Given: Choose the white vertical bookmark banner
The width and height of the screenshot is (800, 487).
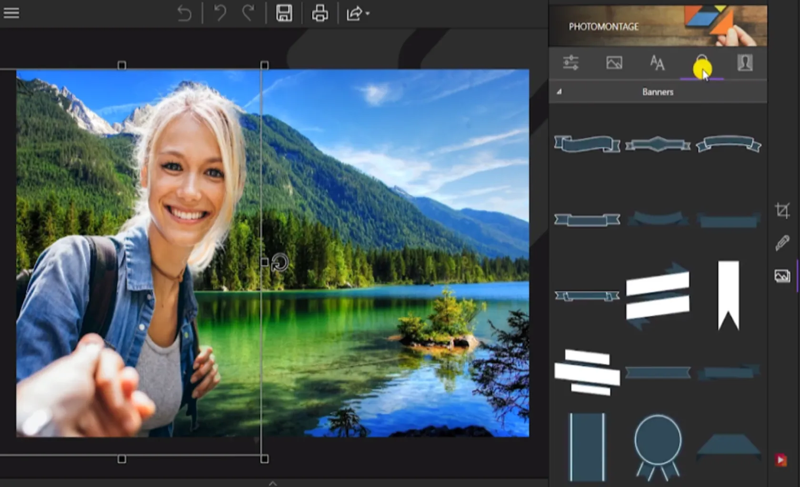Looking at the screenshot, I should (x=728, y=295).
